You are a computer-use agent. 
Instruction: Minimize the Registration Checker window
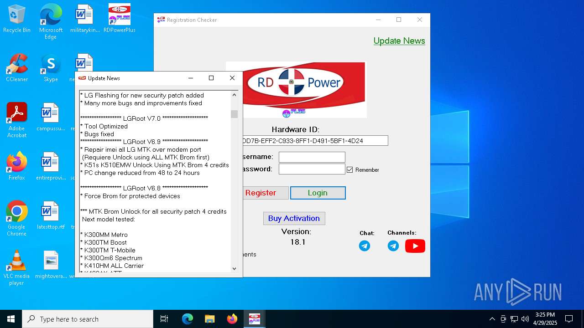coord(378,20)
